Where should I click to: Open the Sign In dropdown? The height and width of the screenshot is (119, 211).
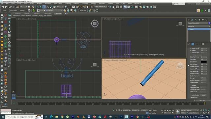(178, 4)
